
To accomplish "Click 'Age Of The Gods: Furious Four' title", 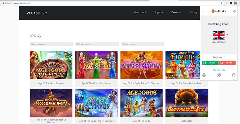I will (187, 83).
